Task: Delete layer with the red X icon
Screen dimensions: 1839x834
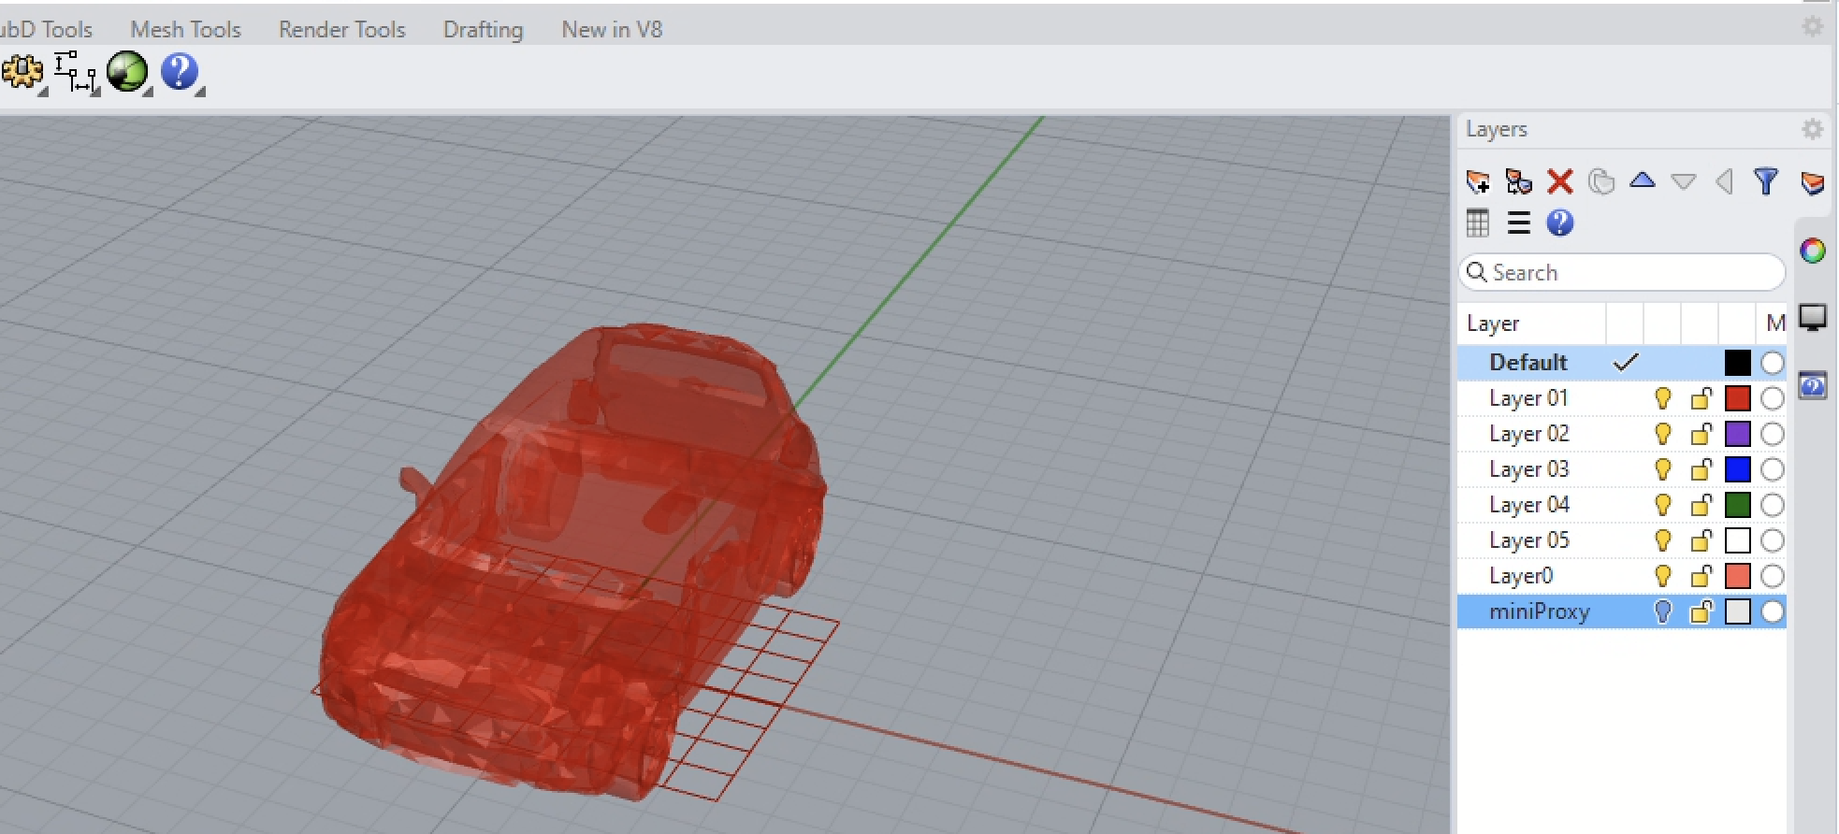Action: click(x=1560, y=180)
